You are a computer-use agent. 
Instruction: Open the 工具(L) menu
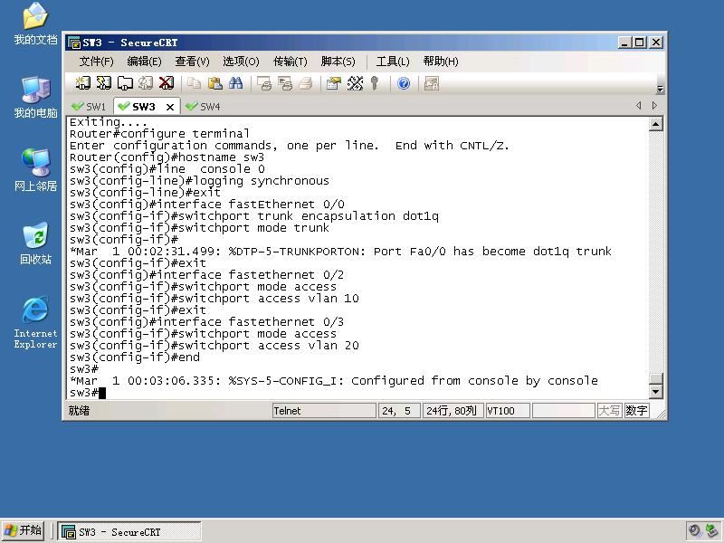(x=393, y=62)
